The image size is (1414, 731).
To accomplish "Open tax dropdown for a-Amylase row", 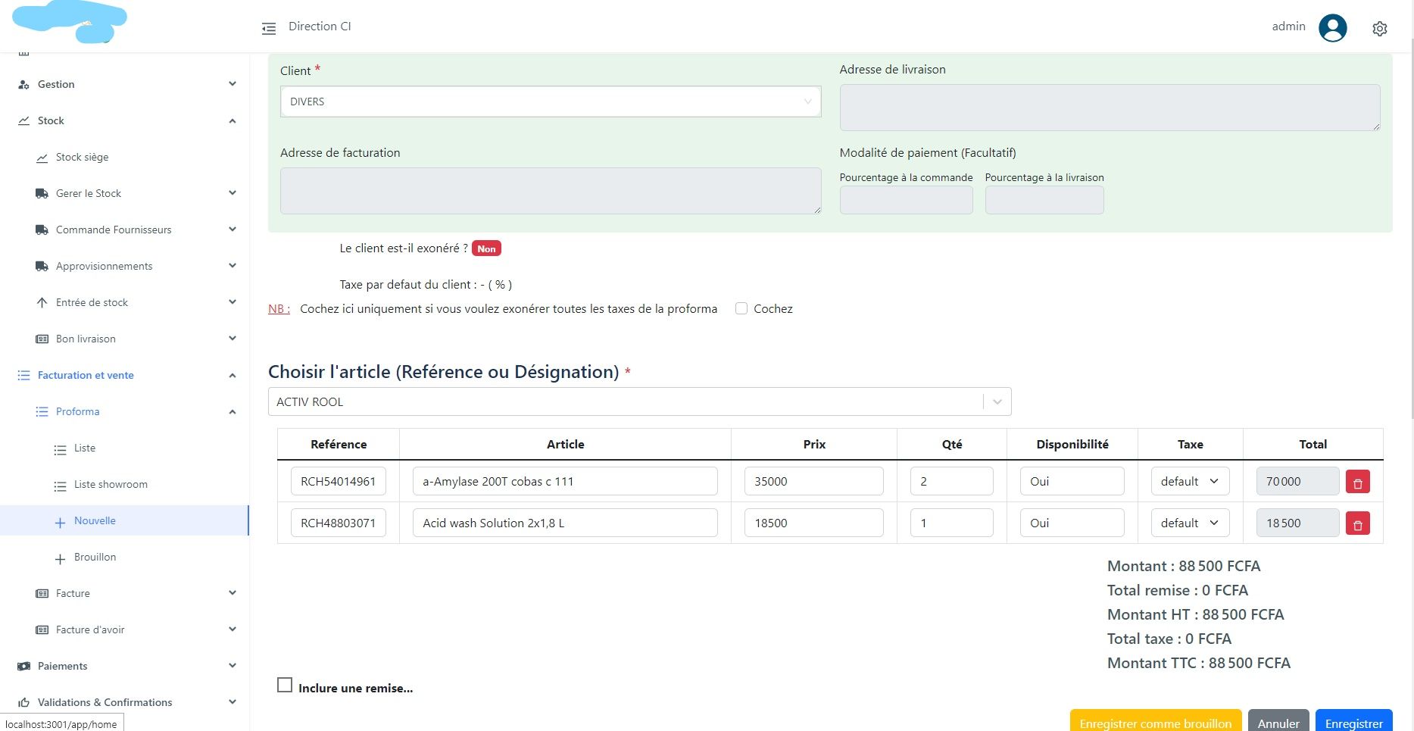I will (1189, 482).
